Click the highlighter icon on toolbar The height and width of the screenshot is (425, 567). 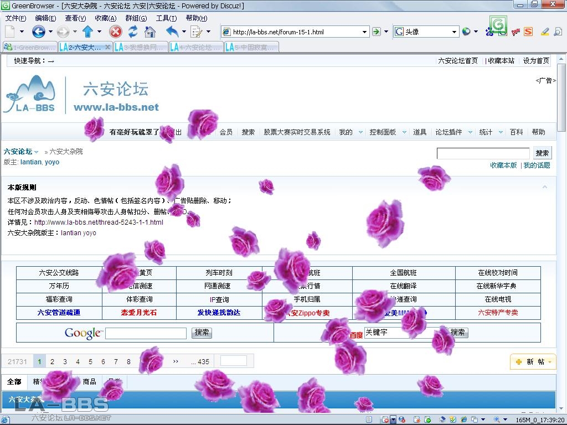(x=545, y=32)
